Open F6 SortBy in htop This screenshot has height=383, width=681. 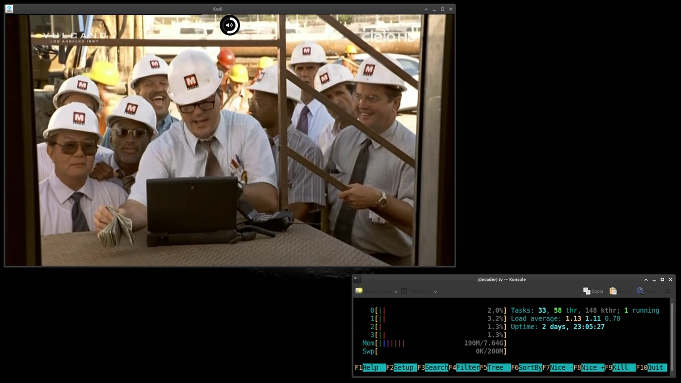(529, 368)
